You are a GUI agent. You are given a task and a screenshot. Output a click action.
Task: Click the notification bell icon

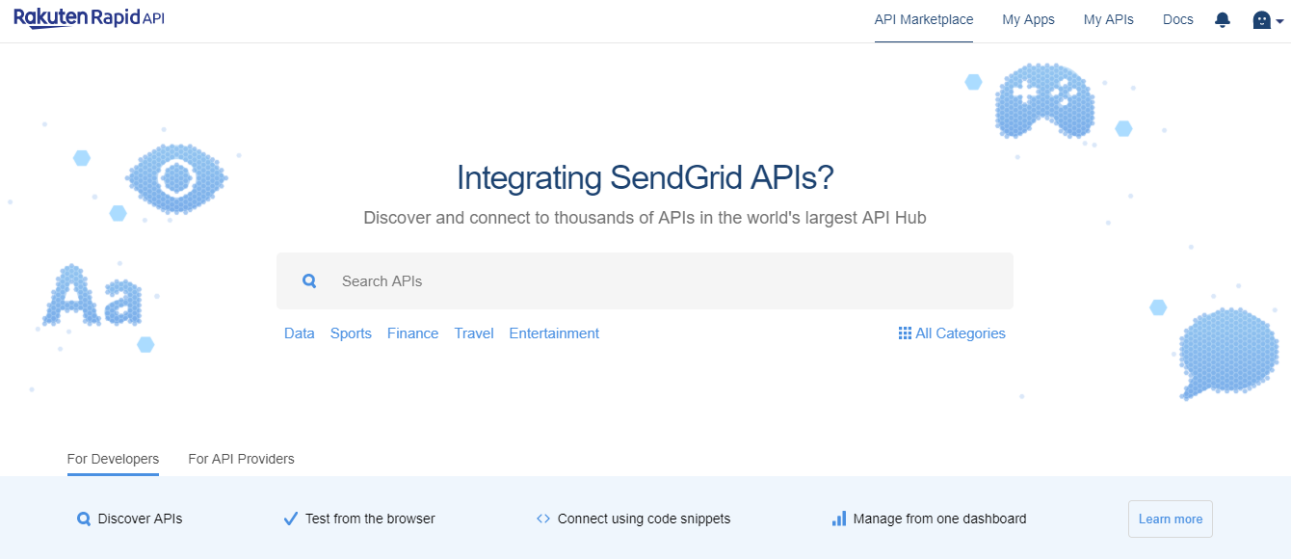click(x=1223, y=20)
